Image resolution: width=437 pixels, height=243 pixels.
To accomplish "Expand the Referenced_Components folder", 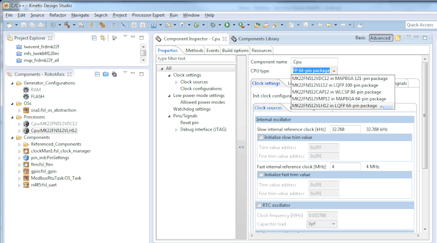I will tap(19, 144).
